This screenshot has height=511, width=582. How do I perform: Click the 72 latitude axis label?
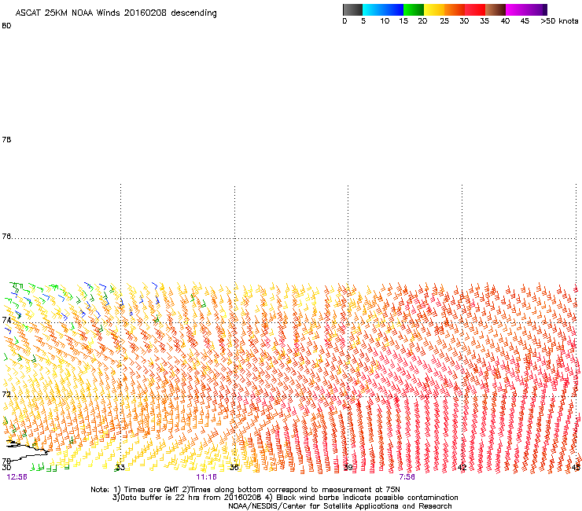6,394
